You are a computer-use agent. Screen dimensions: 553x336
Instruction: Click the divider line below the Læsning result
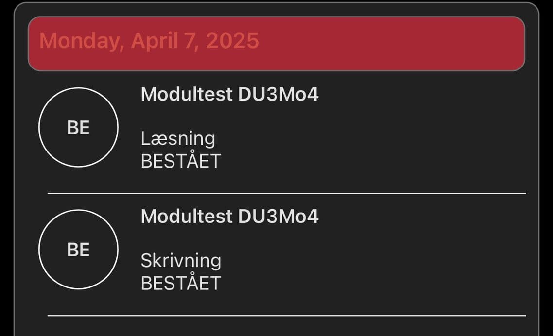click(x=287, y=193)
